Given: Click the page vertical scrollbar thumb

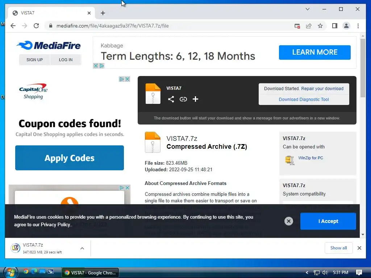Looking at the screenshot, I should [363, 68].
